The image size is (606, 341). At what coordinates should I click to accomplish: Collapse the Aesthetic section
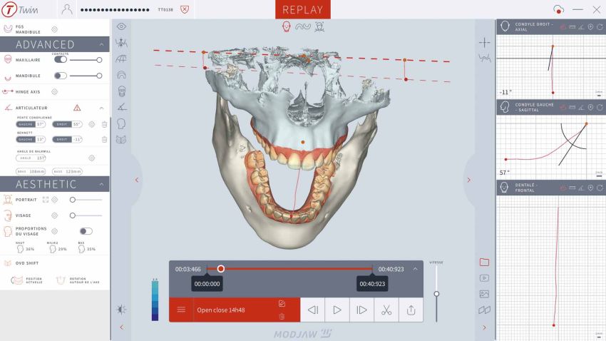click(x=101, y=184)
